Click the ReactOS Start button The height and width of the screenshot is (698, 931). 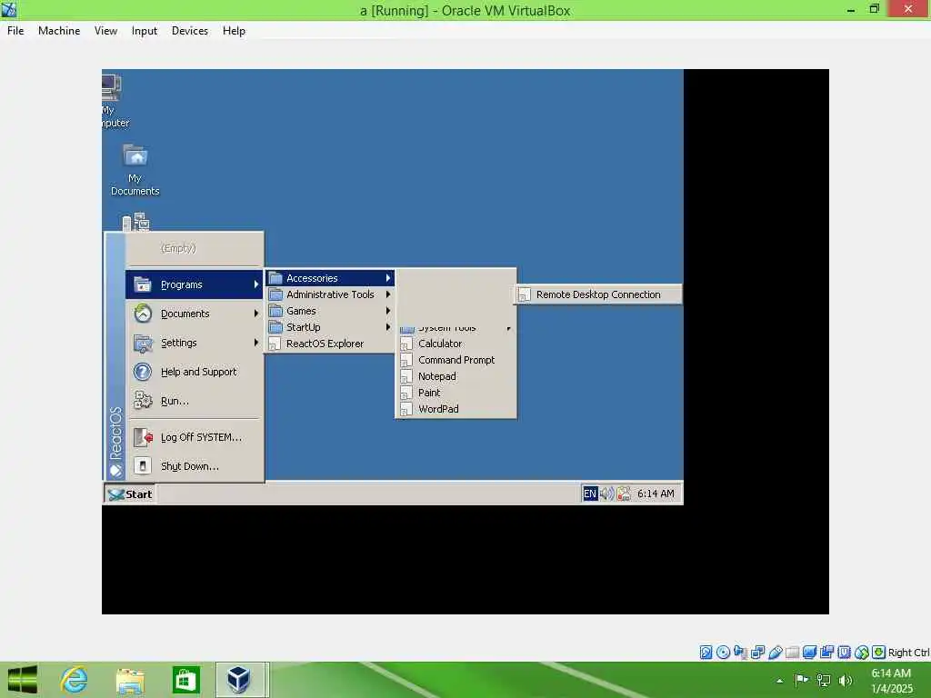click(130, 494)
